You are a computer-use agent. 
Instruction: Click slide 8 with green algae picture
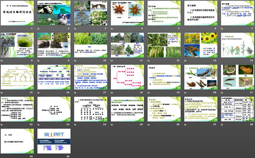click(17, 45)
